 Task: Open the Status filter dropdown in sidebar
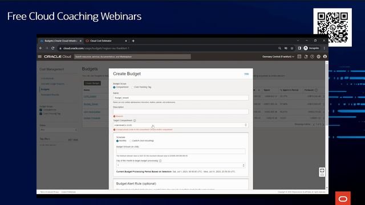tap(59, 130)
